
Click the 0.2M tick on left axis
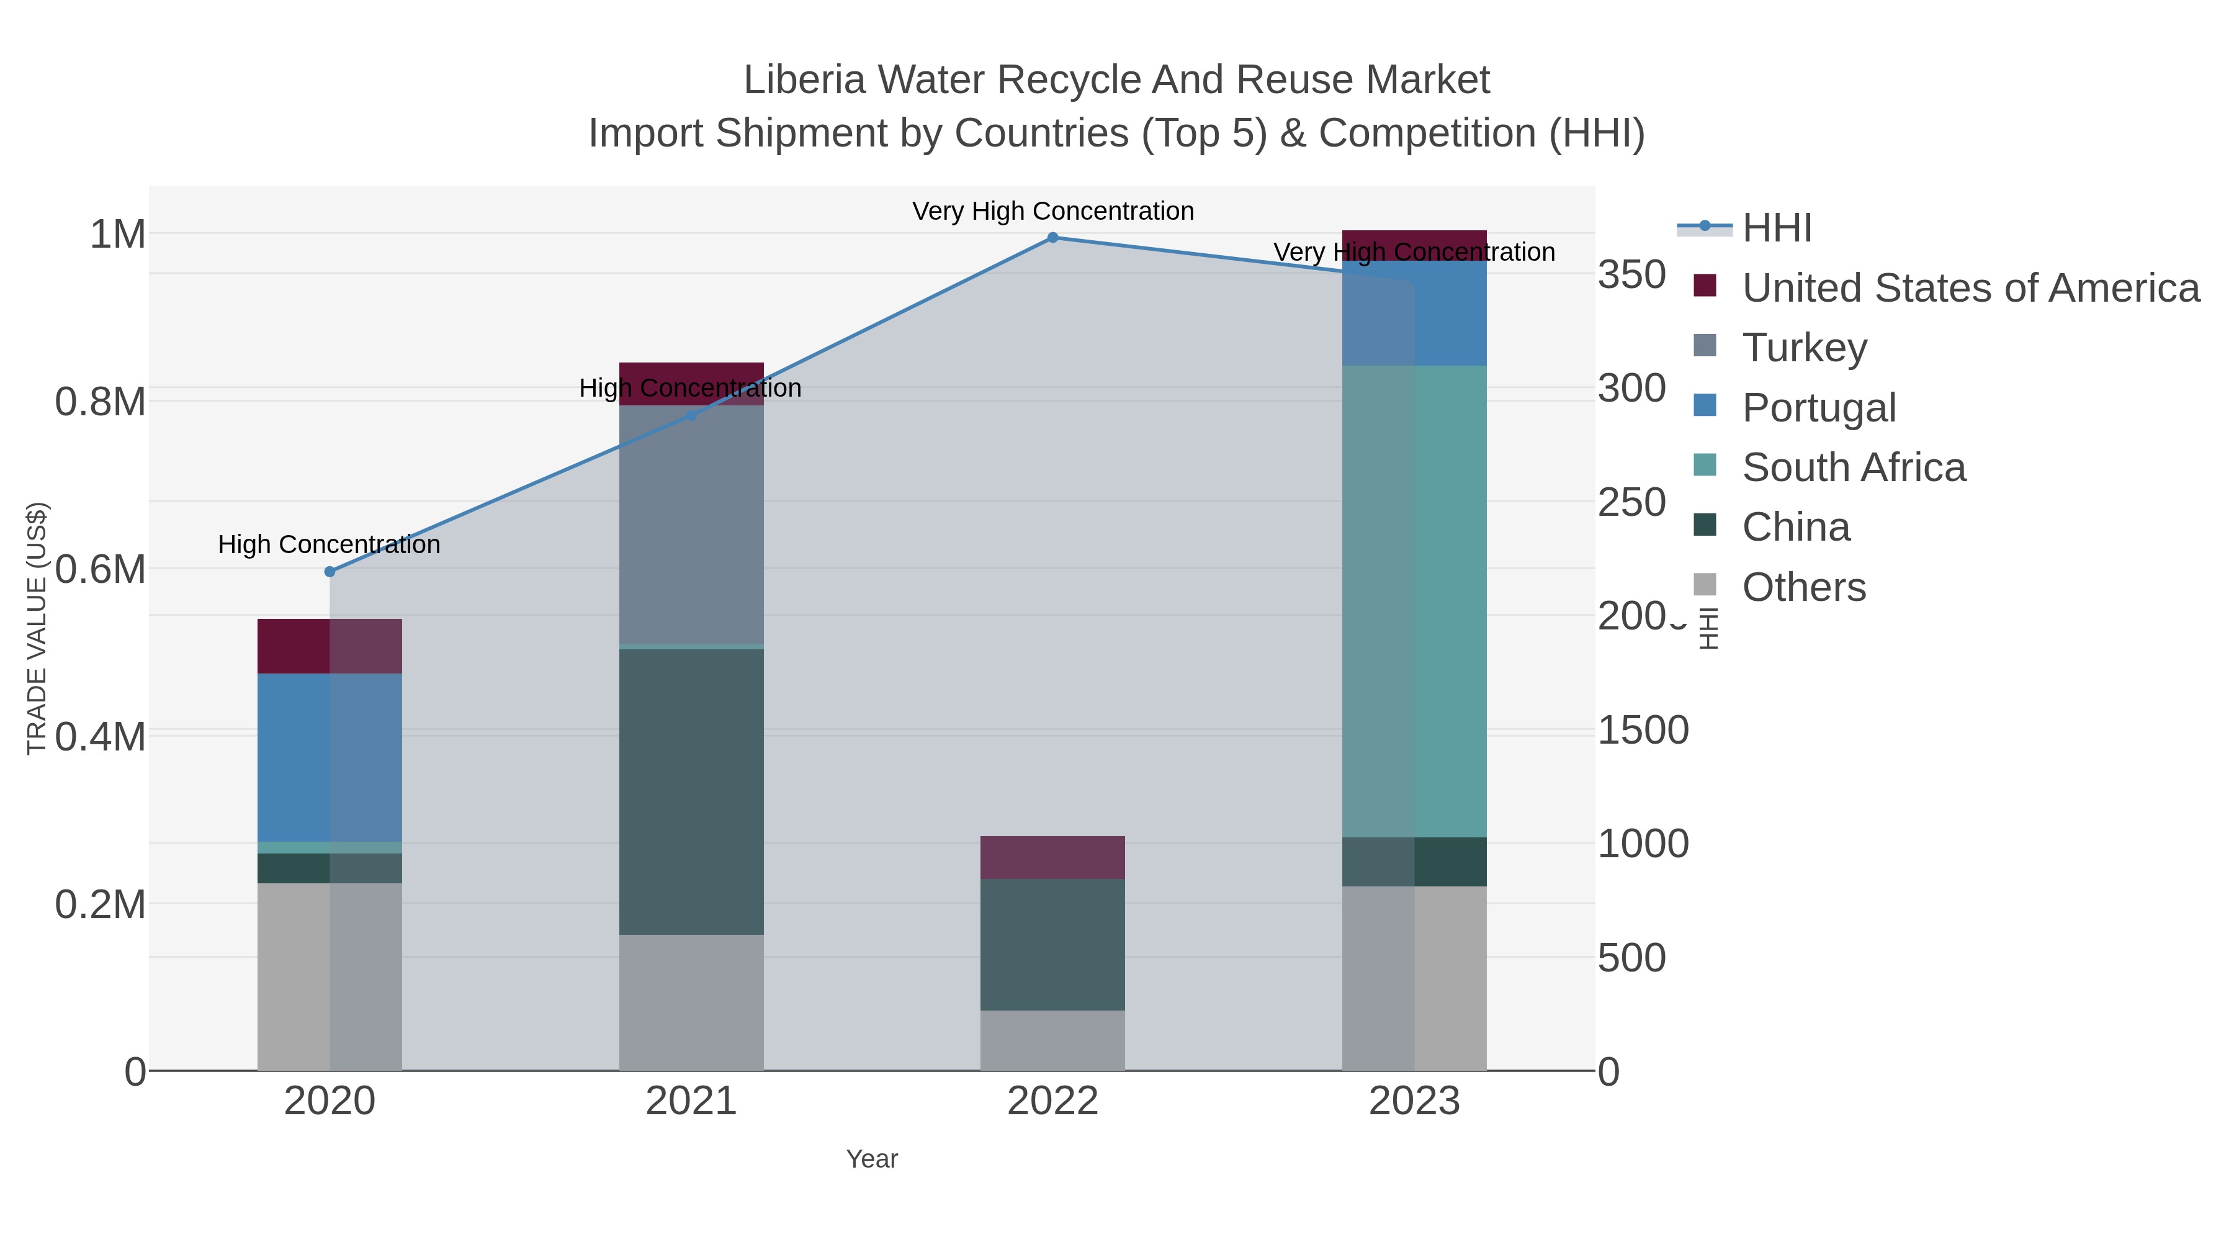(101, 905)
